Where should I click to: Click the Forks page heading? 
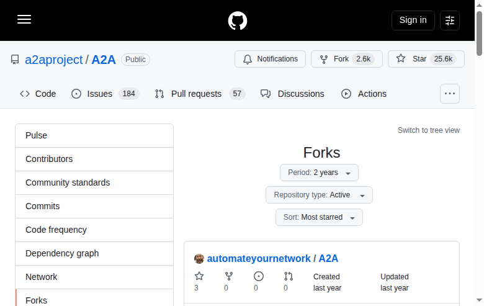tap(321, 153)
